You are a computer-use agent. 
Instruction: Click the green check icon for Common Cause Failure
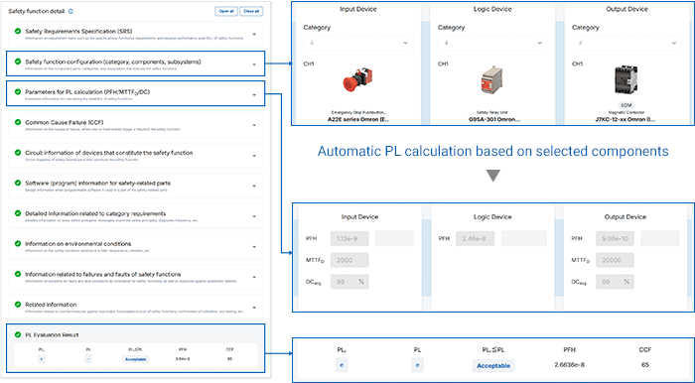point(18,122)
